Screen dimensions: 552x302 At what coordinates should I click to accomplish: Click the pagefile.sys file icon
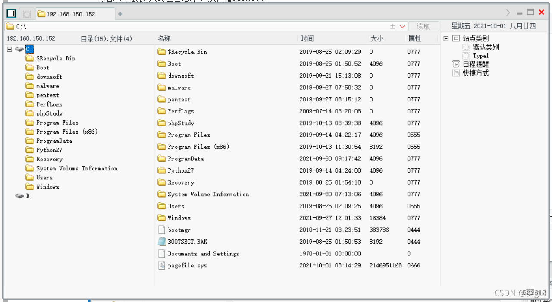(162, 265)
